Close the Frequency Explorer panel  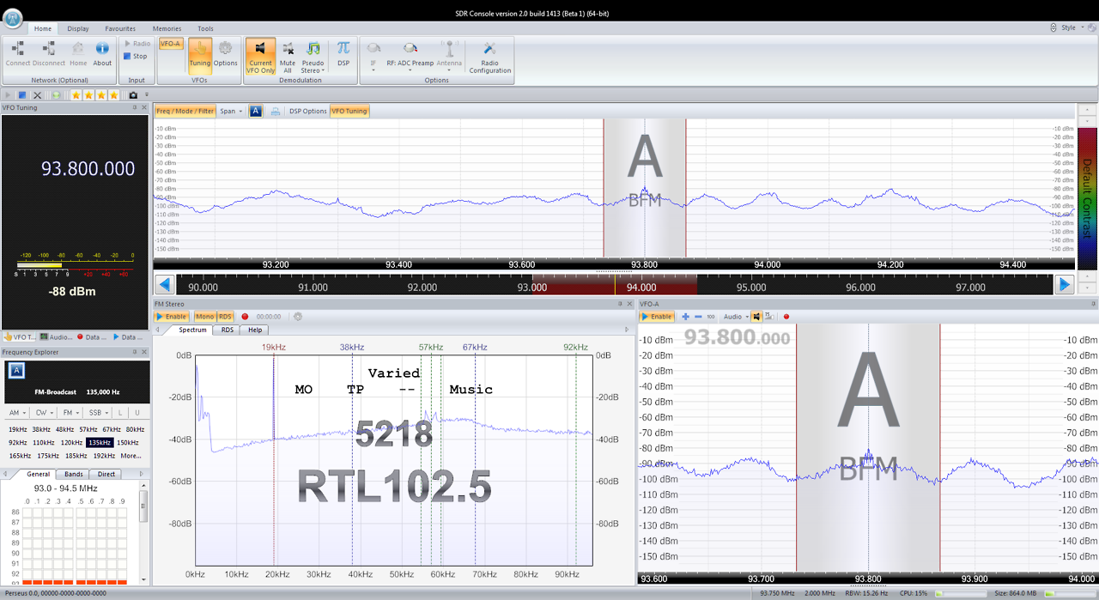coord(145,352)
